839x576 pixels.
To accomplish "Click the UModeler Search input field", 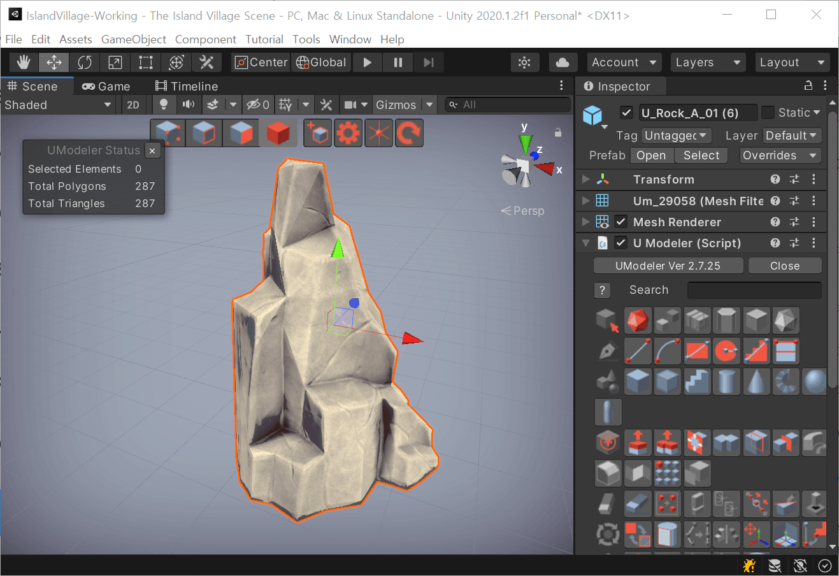I will tap(754, 290).
